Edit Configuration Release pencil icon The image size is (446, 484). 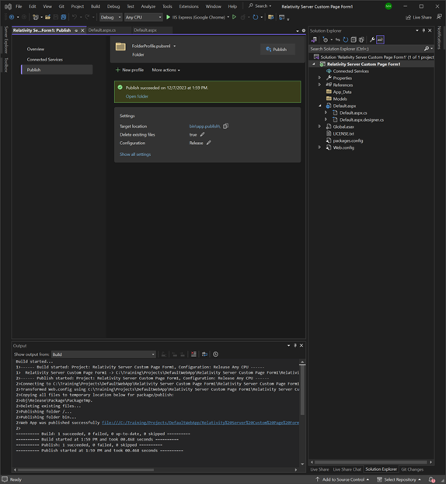click(x=209, y=143)
